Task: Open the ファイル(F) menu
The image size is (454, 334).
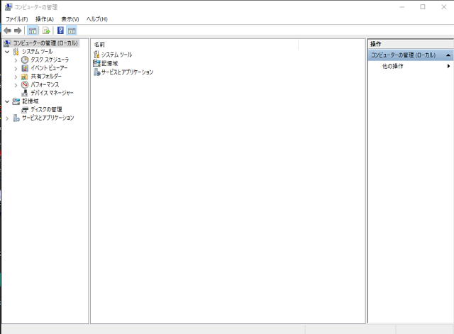Action: [17, 19]
